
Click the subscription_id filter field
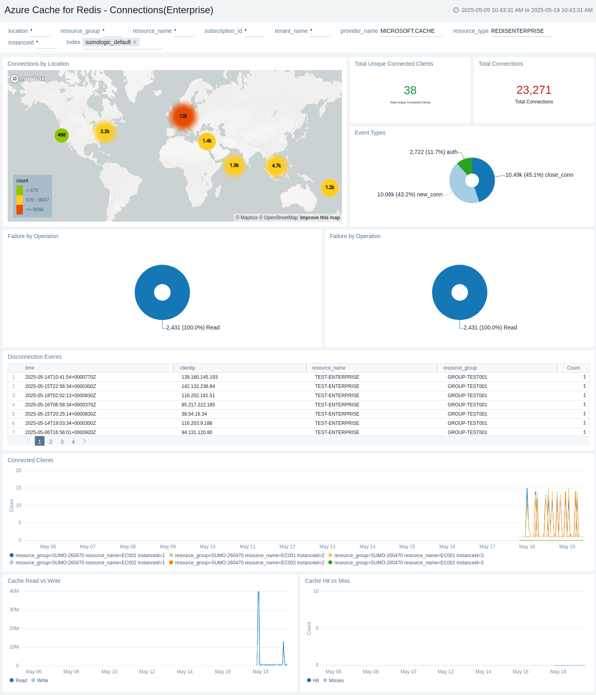pos(255,31)
